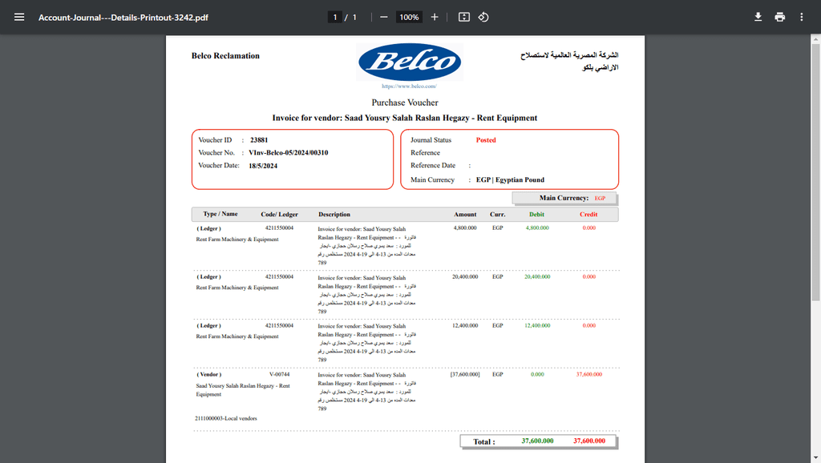The height and width of the screenshot is (463, 821).
Task: Click the Belco logo image
Action: coord(410,62)
